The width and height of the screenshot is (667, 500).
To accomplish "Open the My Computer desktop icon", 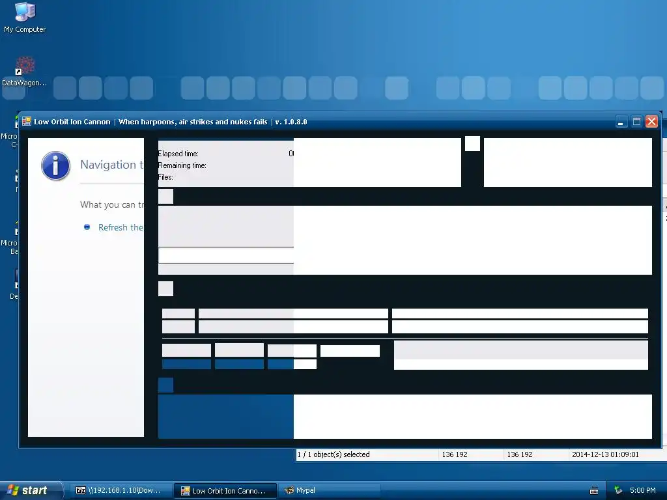I will pyautogui.click(x=25, y=17).
